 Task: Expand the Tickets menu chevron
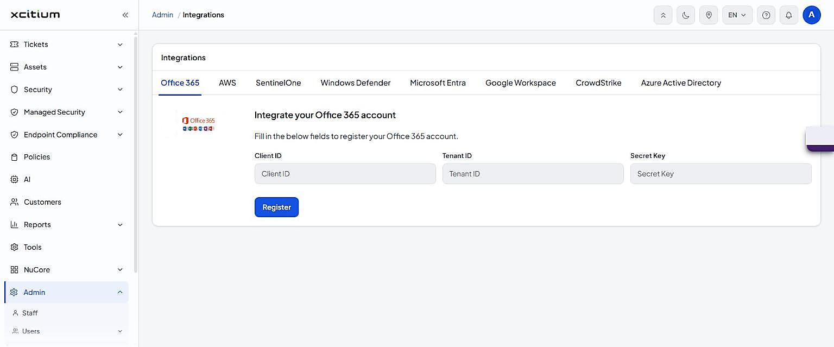click(x=120, y=45)
